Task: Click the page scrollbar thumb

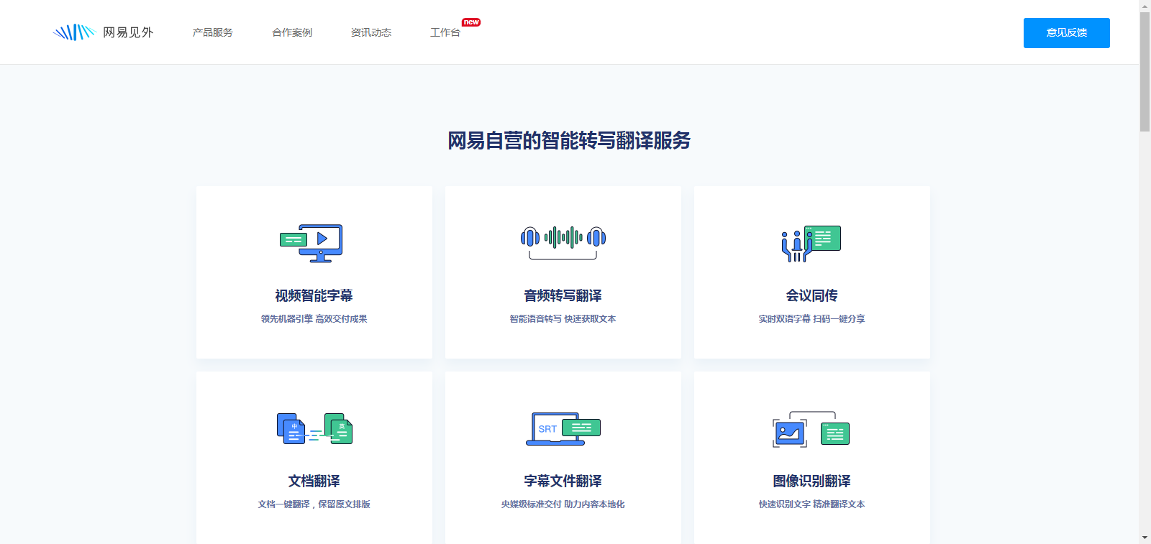Action: [1145, 71]
